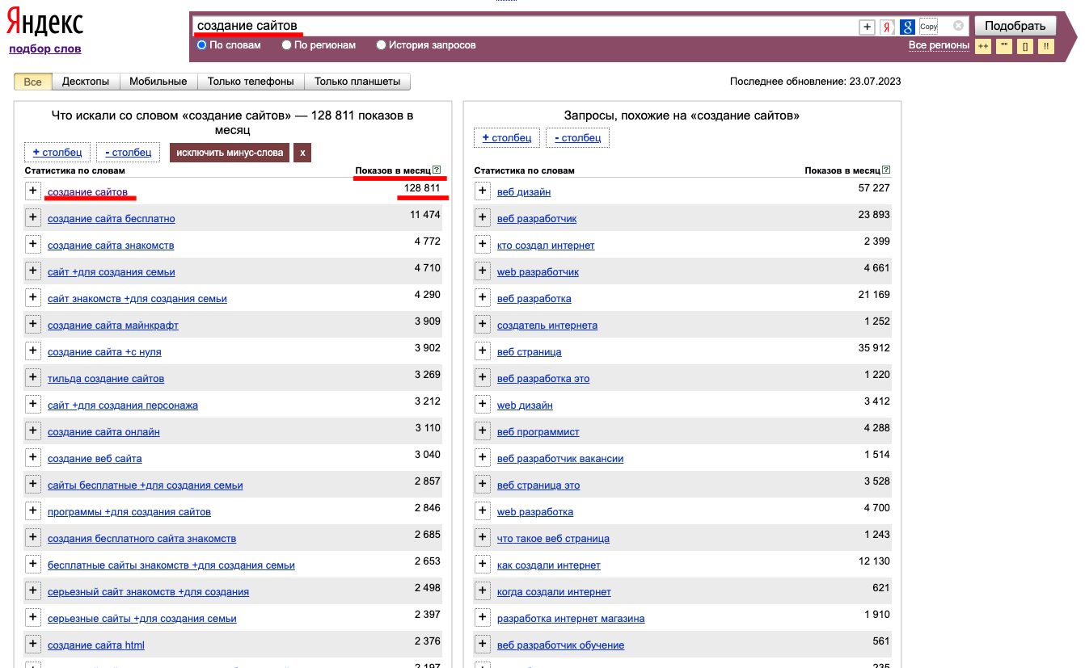Screen dimensions: 1085x668
Task: Click the Google icon in the search field
Action: coord(907,27)
